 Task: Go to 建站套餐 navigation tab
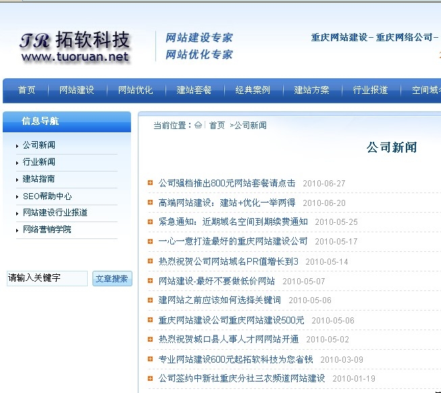194,90
